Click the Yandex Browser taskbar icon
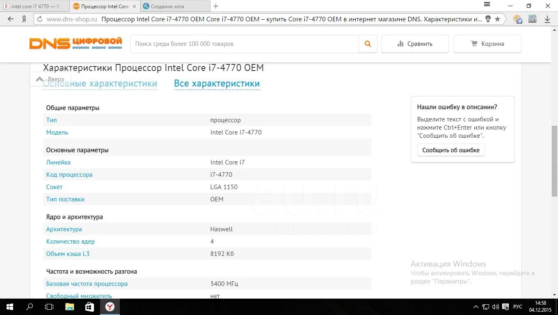This screenshot has height=315, width=558. coord(110,307)
